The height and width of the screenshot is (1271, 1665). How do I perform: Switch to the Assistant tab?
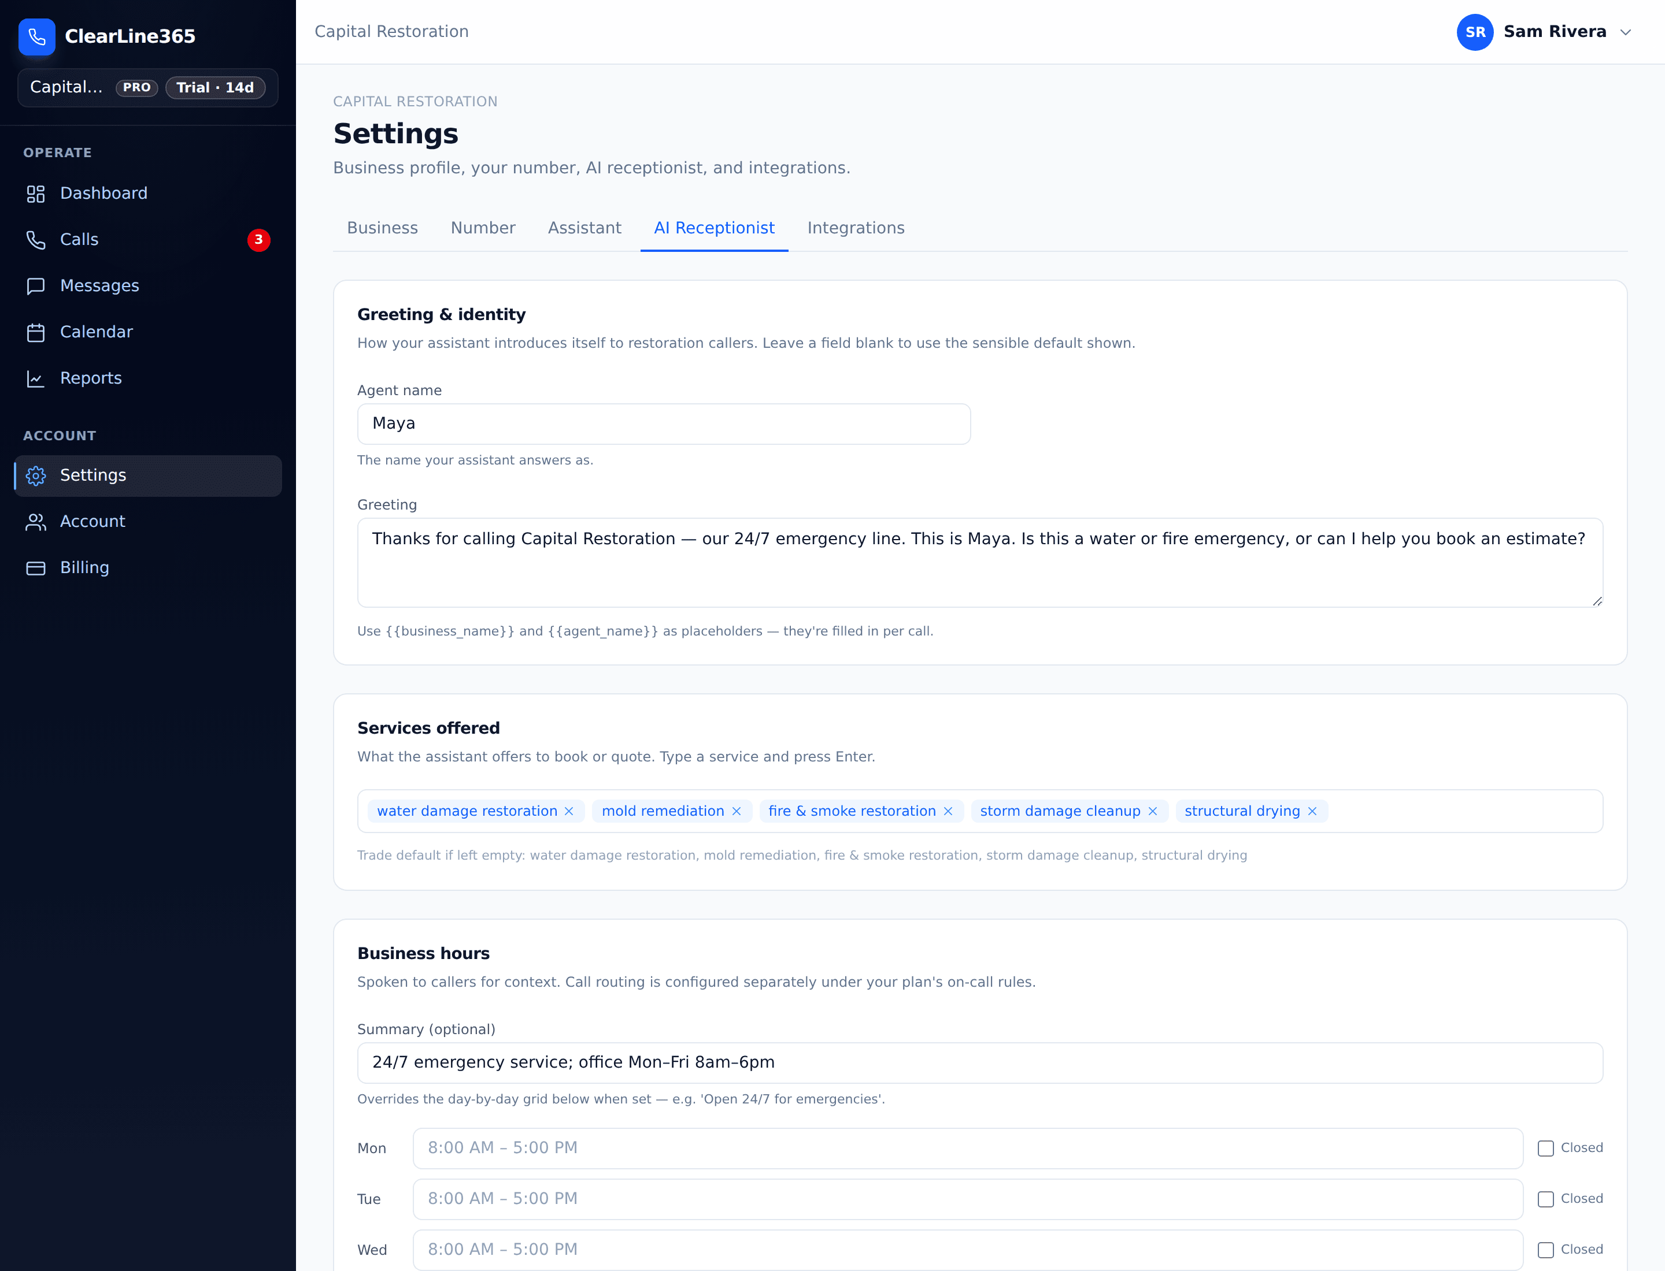click(x=584, y=228)
